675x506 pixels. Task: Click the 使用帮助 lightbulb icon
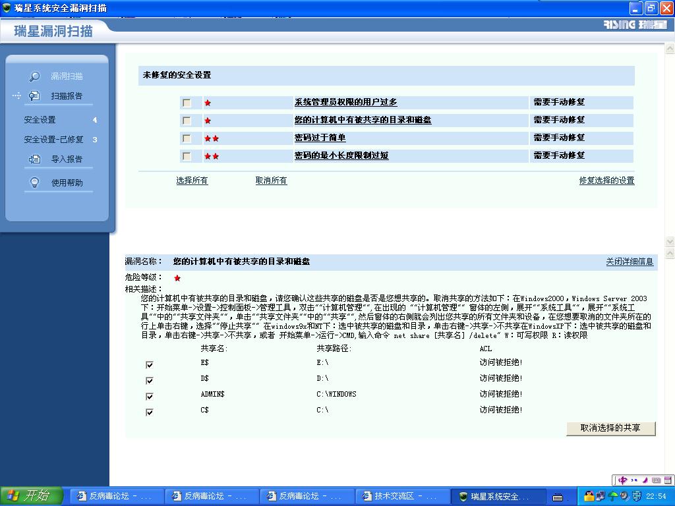(34, 183)
